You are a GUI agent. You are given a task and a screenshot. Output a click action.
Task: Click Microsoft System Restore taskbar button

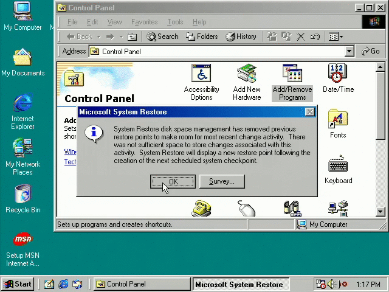(241, 284)
